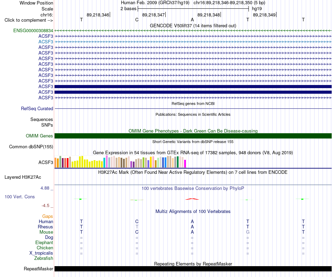Click the ACSF3 label beside GTEx chart
Viewport: 332px width, 277px height.
tap(46, 162)
